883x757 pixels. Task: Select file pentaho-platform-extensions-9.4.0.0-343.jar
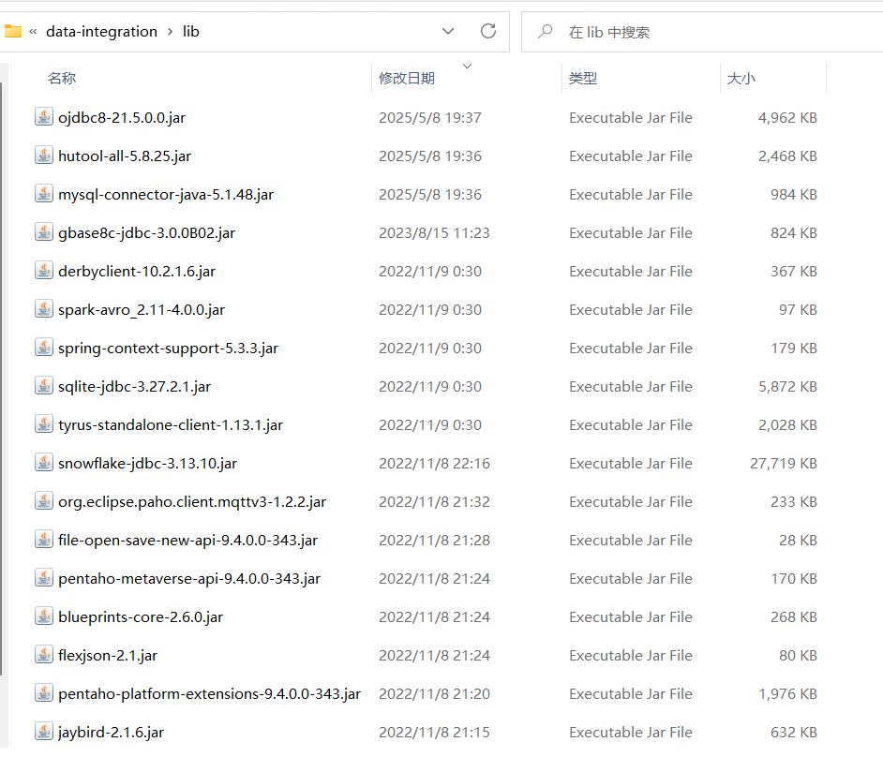(209, 694)
